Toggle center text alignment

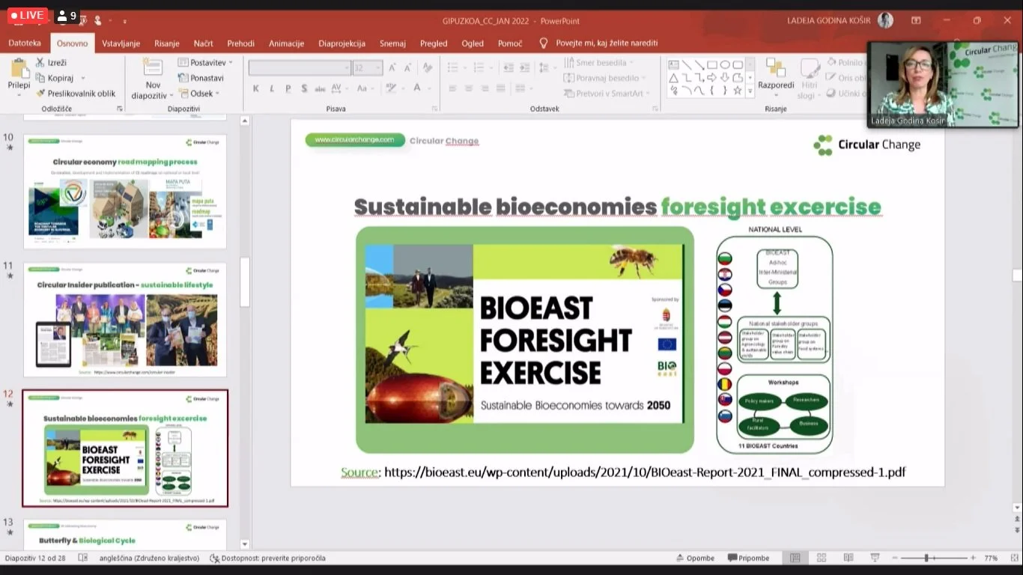pos(470,88)
